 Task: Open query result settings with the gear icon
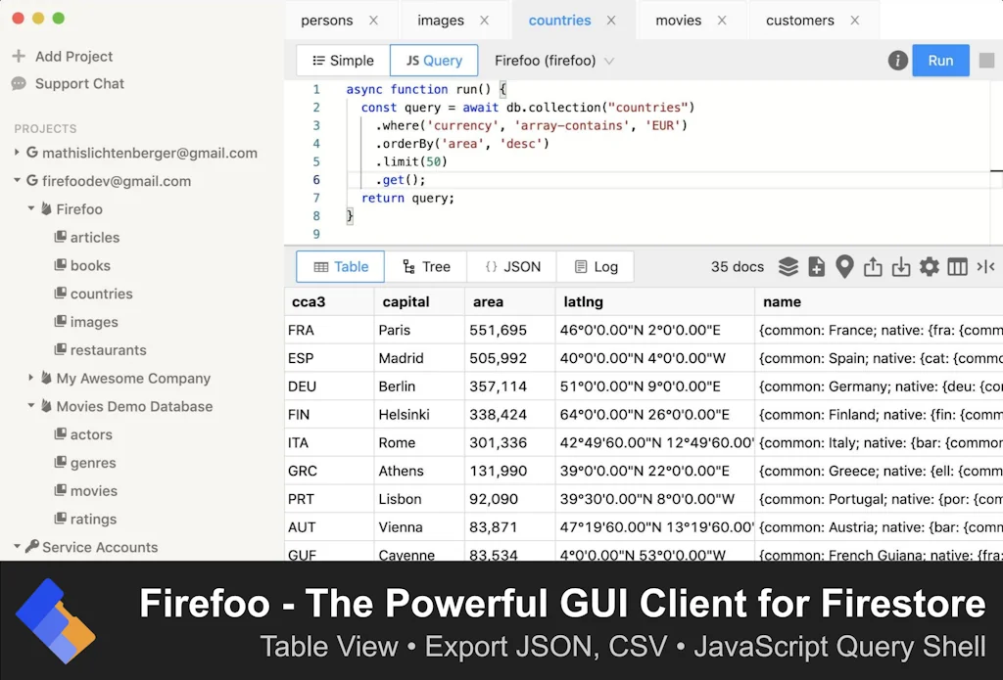point(929,266)
